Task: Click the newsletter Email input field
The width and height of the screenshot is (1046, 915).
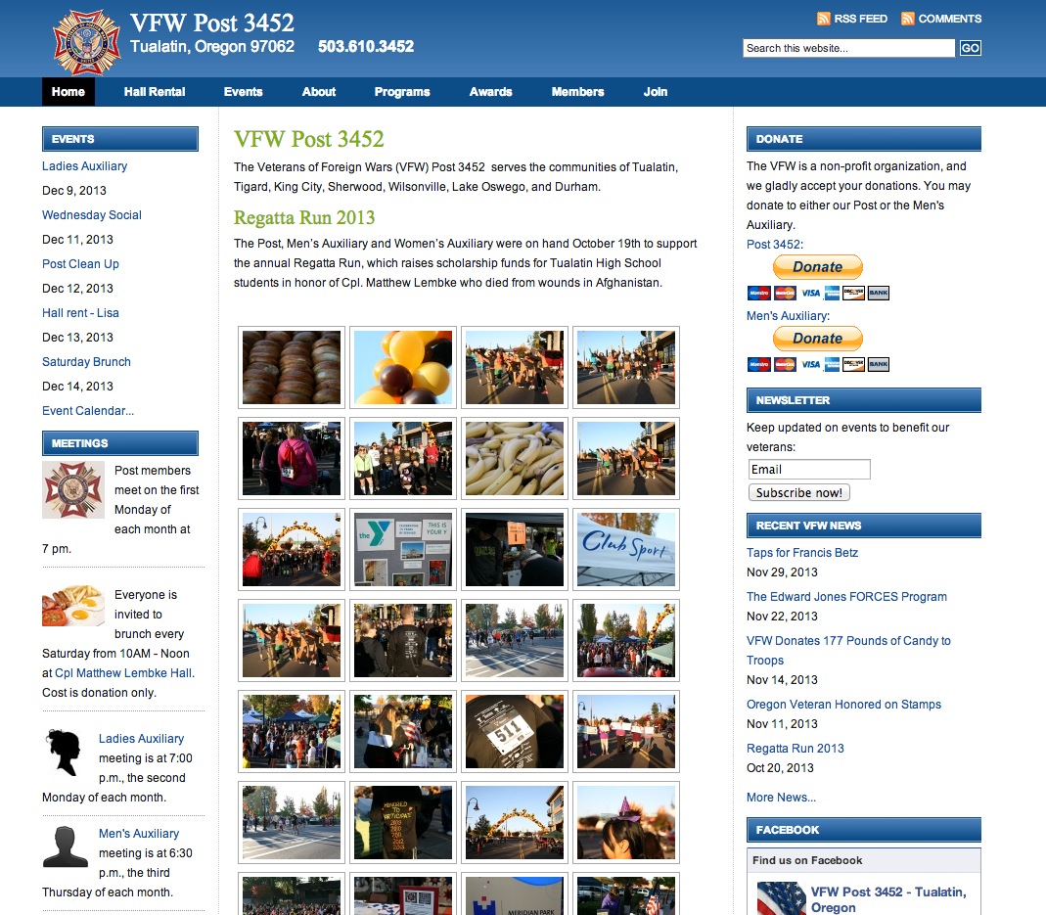Action: tap(808, 469)
